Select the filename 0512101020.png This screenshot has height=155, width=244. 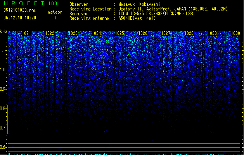click(x=20, y=10)
